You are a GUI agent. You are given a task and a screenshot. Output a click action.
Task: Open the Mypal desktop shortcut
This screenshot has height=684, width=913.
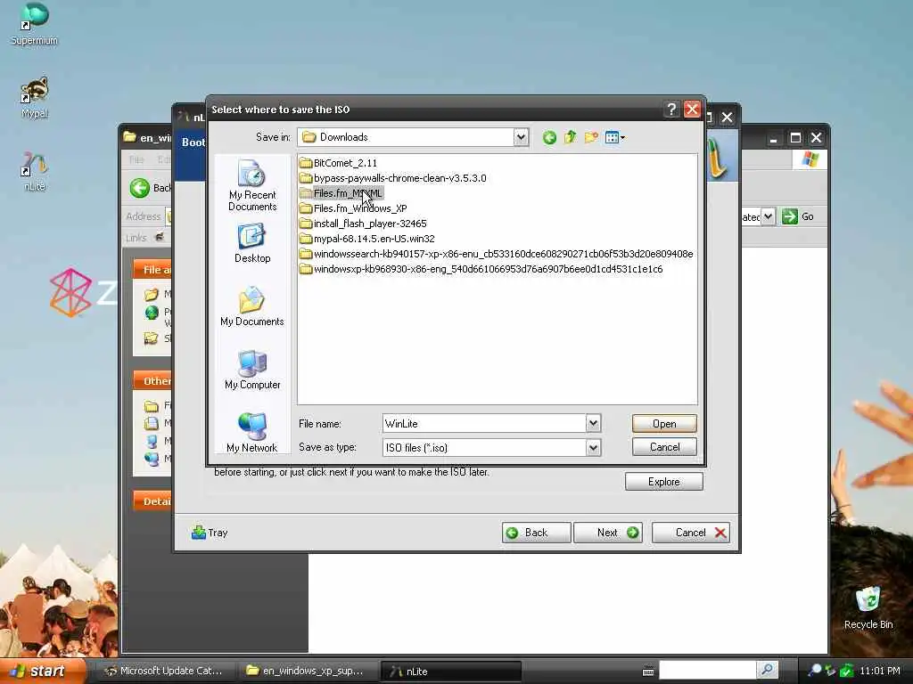click(x=34, y=96)
